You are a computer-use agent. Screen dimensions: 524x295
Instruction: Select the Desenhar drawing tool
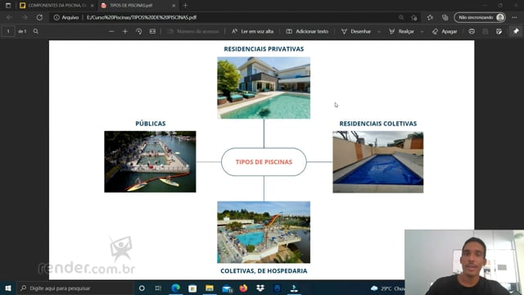tap(356, 31)
